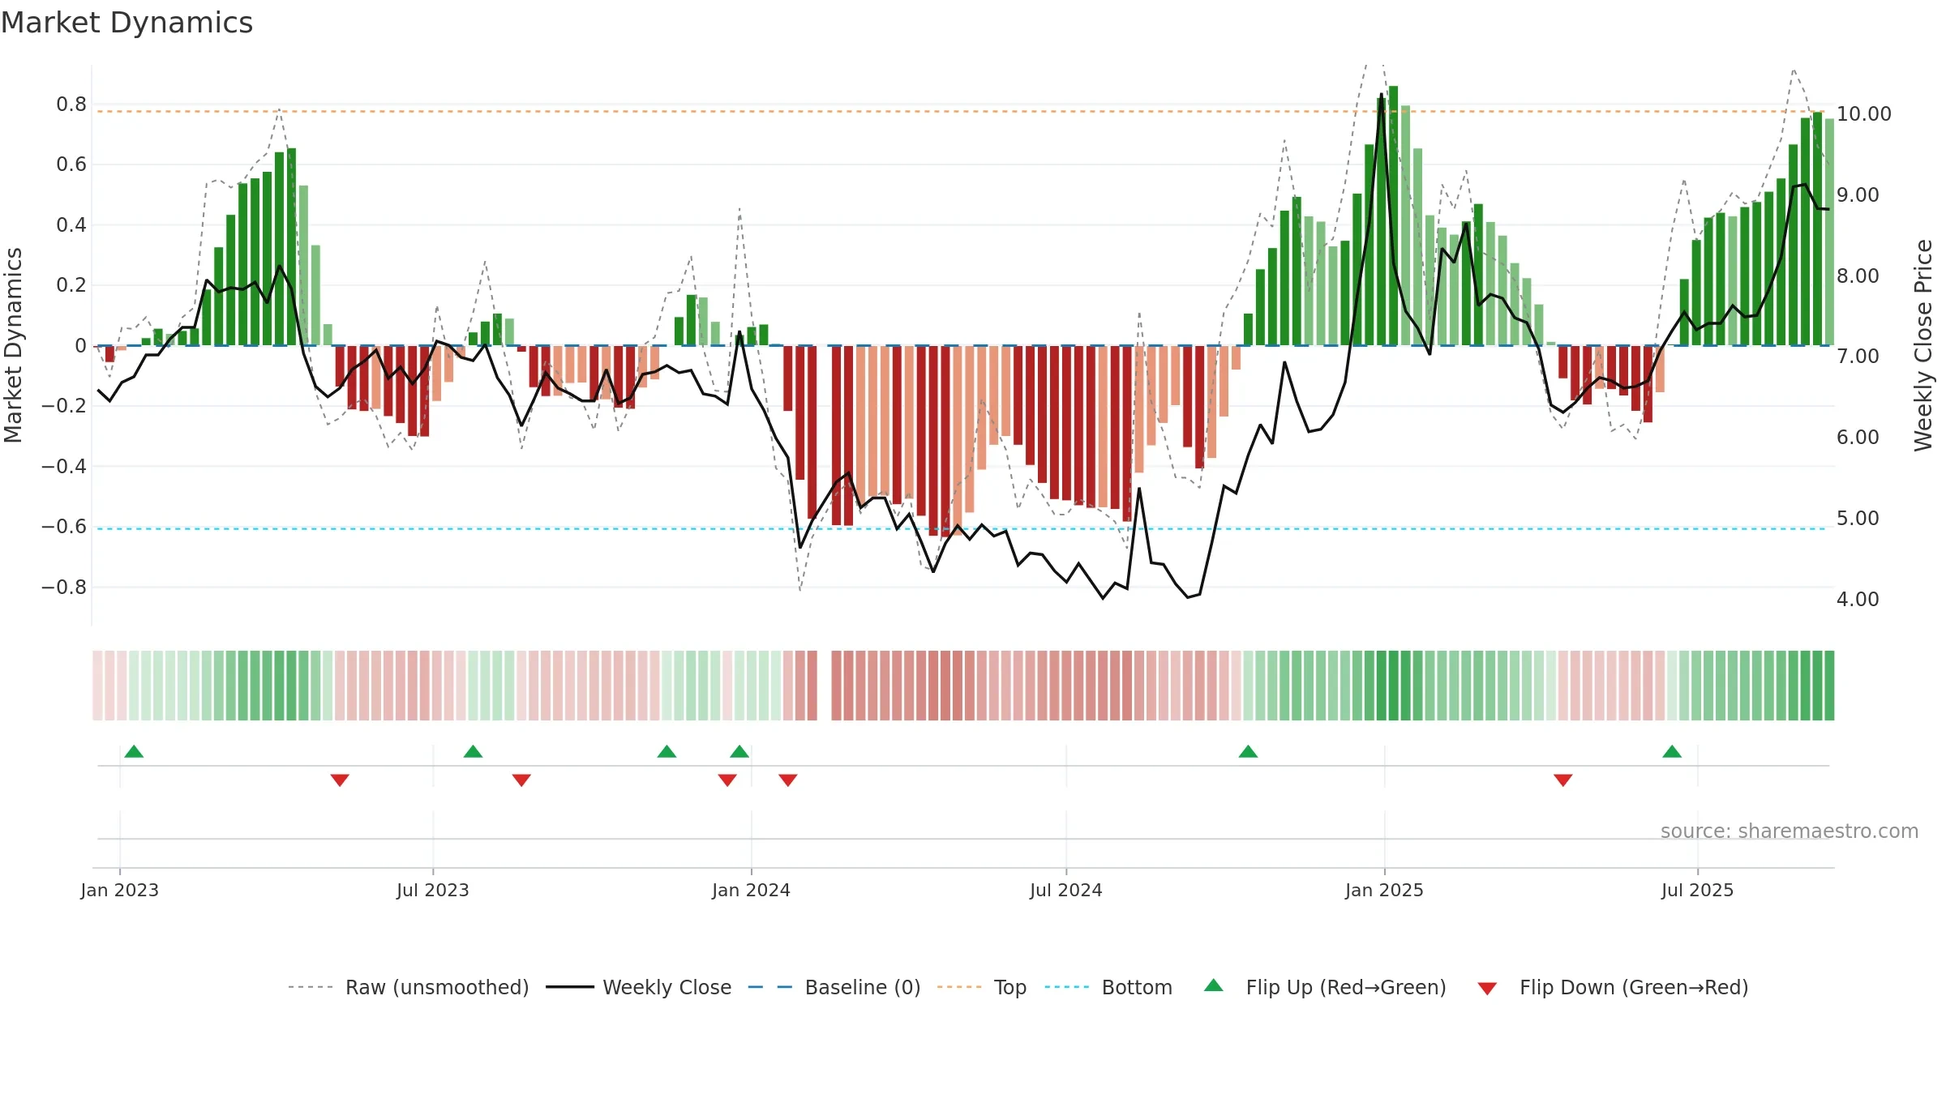The image size is (1946, 1094).
Task: Toggle the Bottom legend entry
Action: pos(1108,987)
